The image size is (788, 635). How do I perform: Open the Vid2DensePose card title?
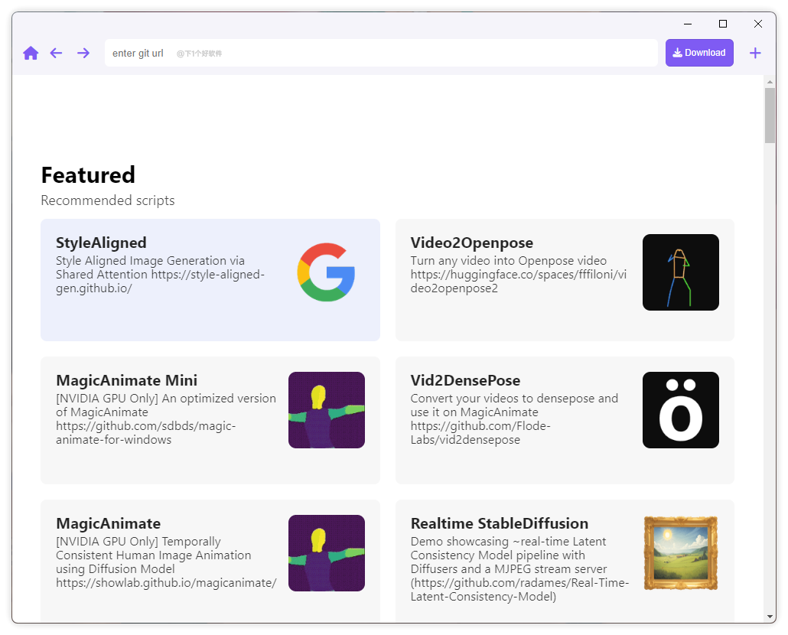(465, 381)
